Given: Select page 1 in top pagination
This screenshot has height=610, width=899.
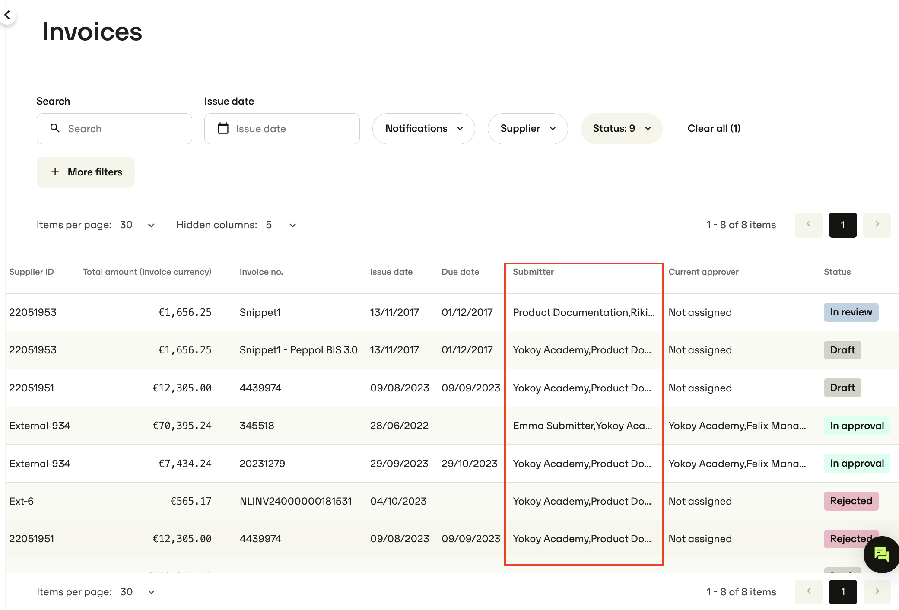Looking at the screenshot, I should coord(842,225).
